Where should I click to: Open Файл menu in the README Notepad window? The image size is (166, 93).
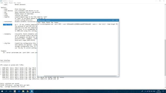[2, 3]
